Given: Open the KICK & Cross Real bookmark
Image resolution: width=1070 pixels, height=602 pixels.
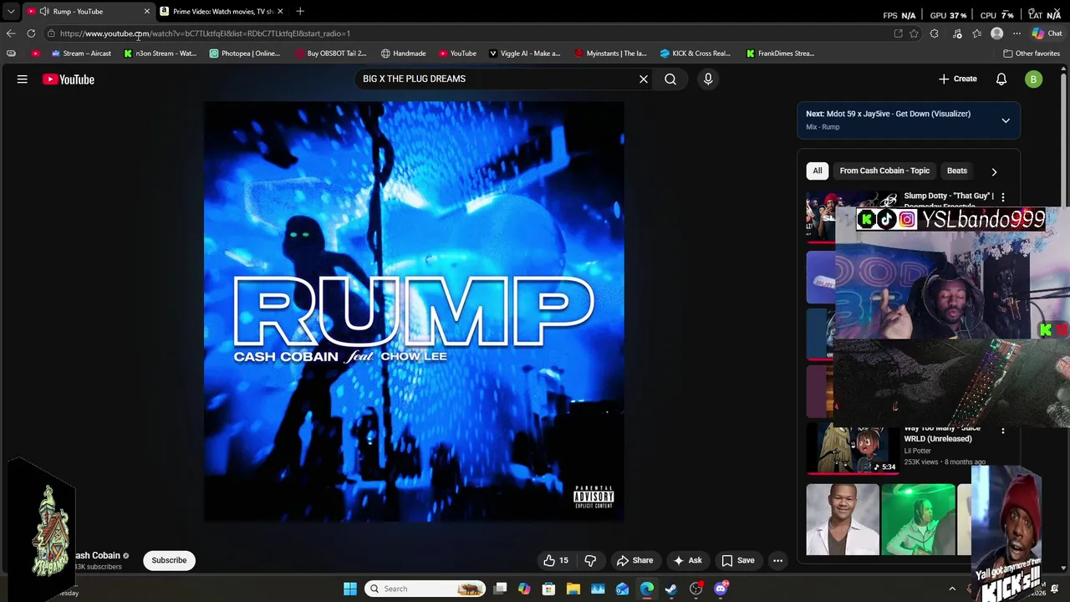Looking at the screenshot, I should coord(695,54).
